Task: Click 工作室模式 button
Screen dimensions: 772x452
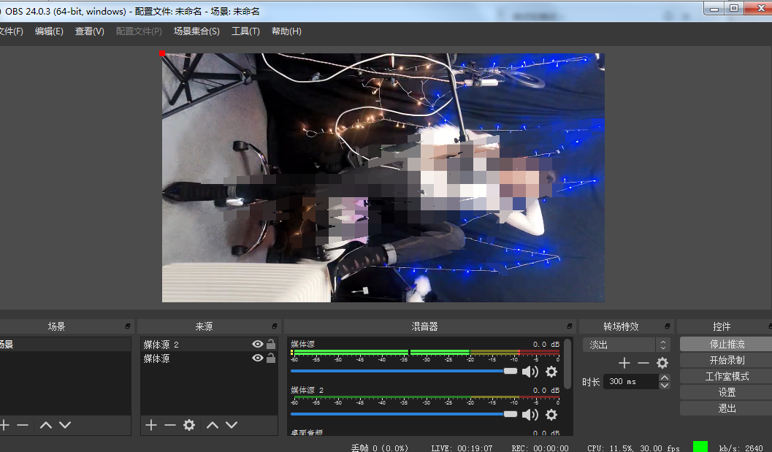Action: click(x=727, y=376)
